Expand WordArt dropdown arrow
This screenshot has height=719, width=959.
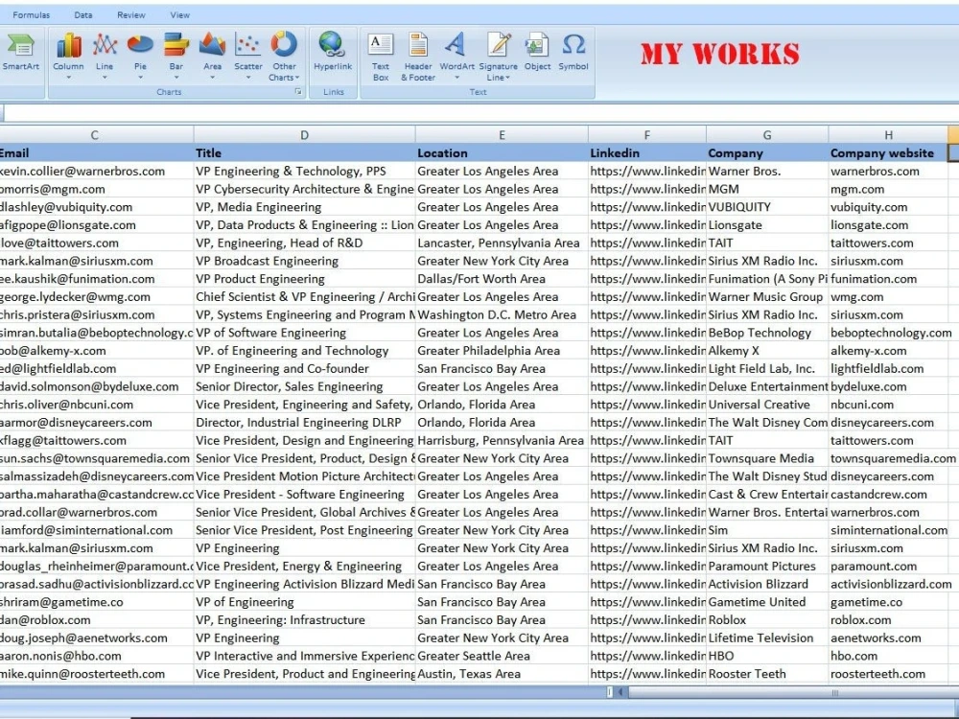coord(456,78)
